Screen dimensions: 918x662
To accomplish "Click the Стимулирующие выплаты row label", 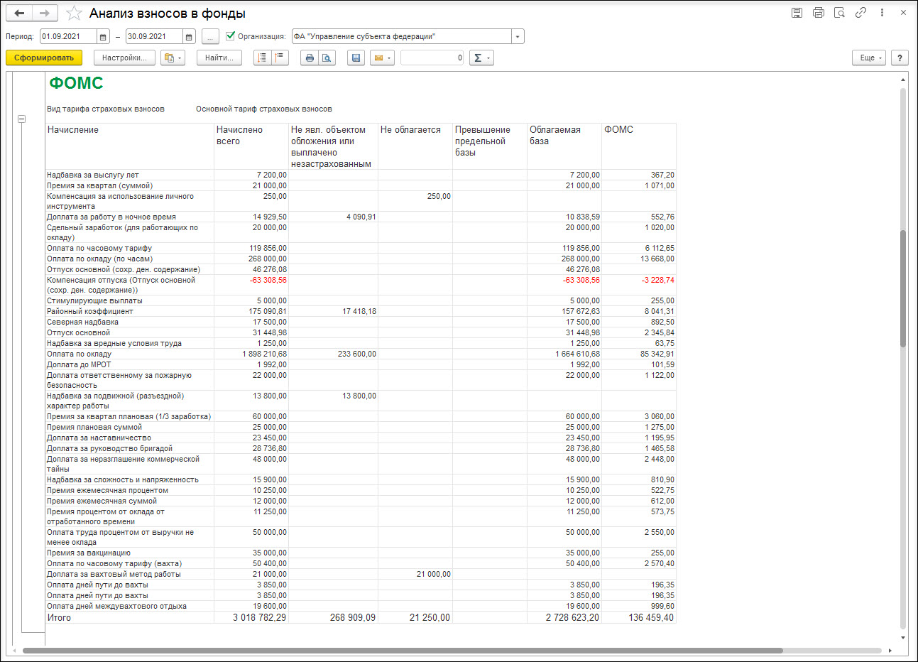I will point(94,300).
